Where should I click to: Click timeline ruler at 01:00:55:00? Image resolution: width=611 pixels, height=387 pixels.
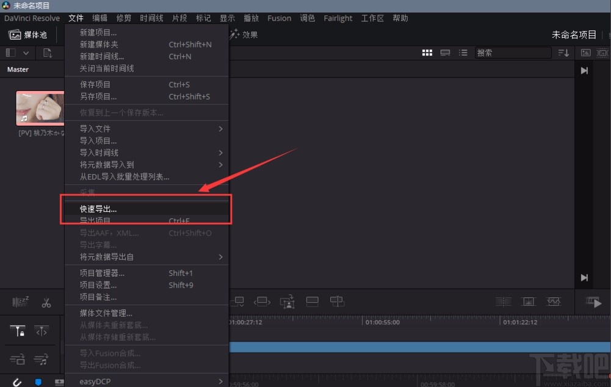pos(382,322)
